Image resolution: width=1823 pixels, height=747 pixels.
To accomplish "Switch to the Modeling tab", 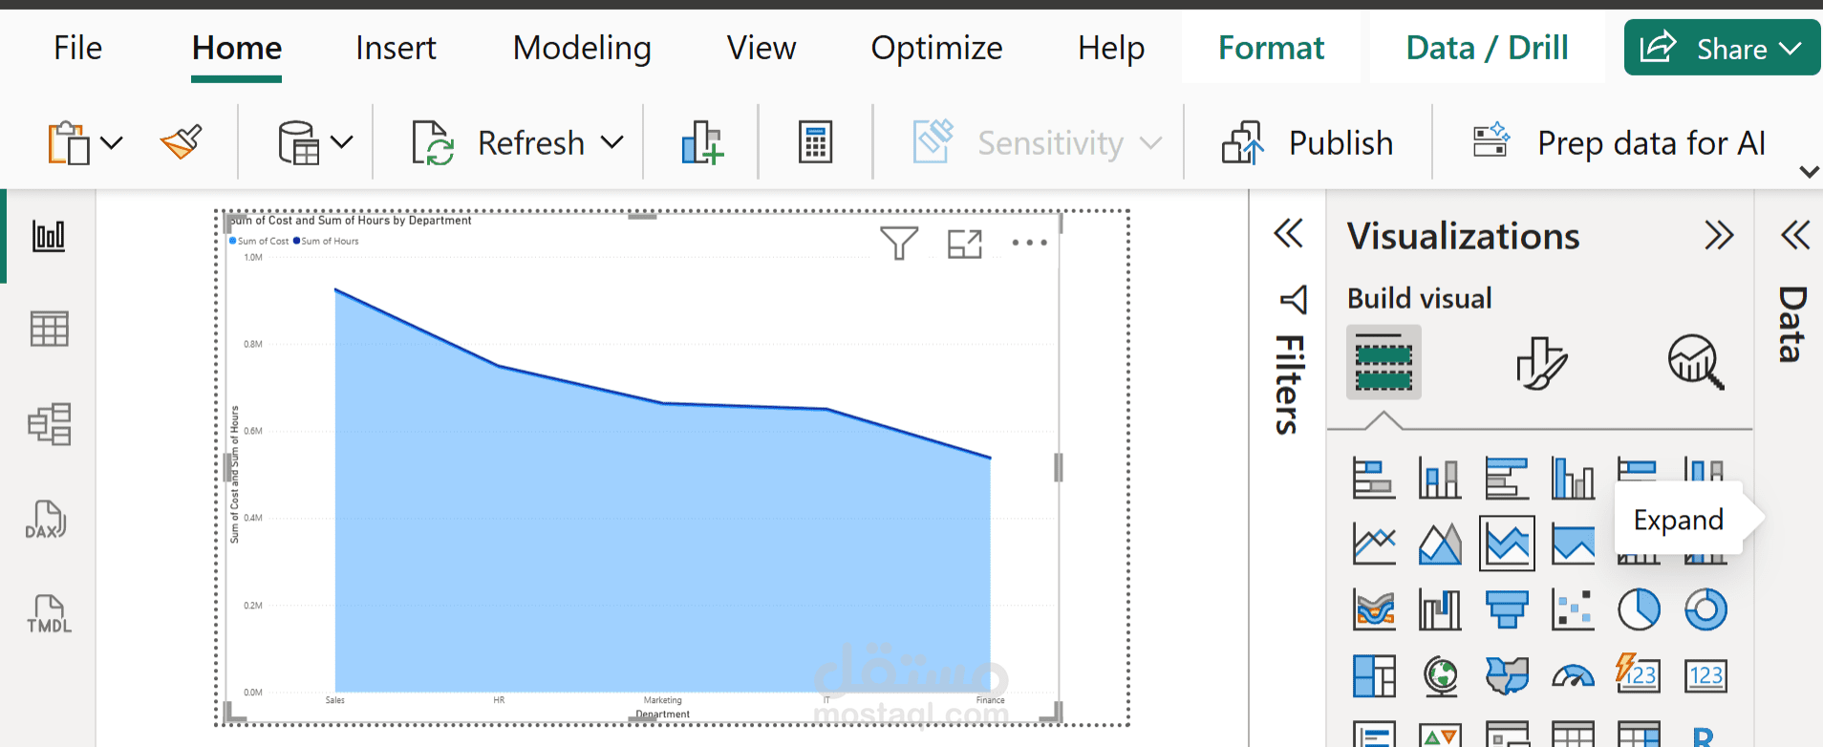I will [582, 48].
